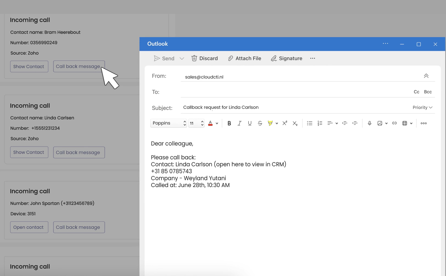
Task: Adjust the font size 11 stepper
Action: tap(202, 123)
